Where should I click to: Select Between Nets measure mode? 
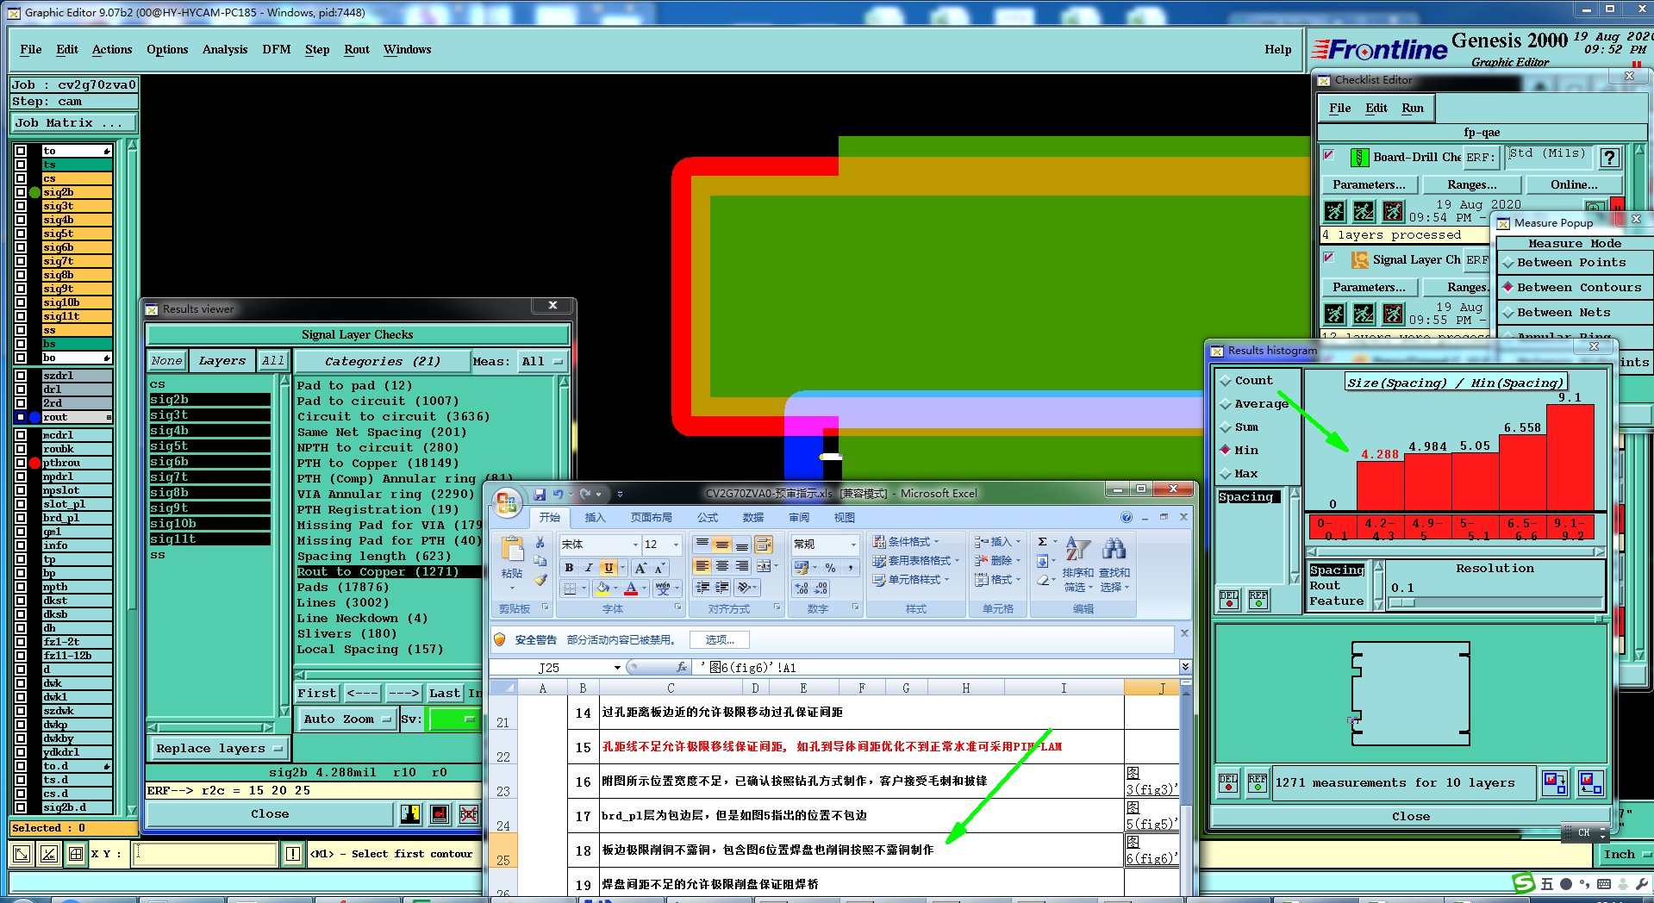coord(1508,313)
